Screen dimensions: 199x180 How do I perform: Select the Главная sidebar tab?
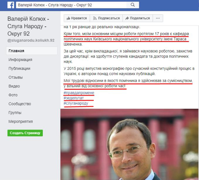point(32,51)
